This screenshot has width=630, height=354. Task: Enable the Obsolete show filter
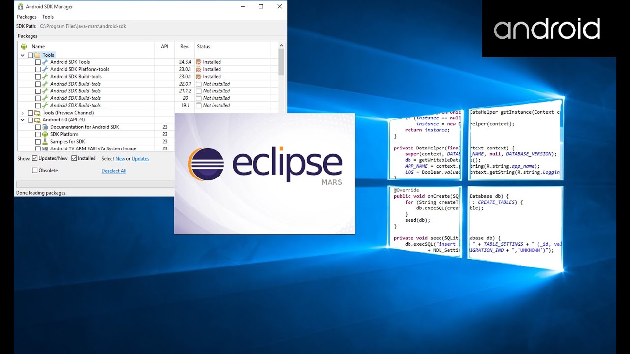[35, 170]
